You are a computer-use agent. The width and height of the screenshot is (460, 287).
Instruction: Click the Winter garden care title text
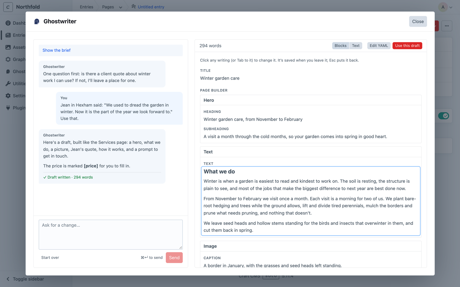[220, 78]
